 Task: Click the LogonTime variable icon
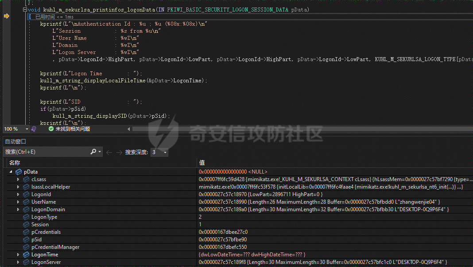coord(26,255)
